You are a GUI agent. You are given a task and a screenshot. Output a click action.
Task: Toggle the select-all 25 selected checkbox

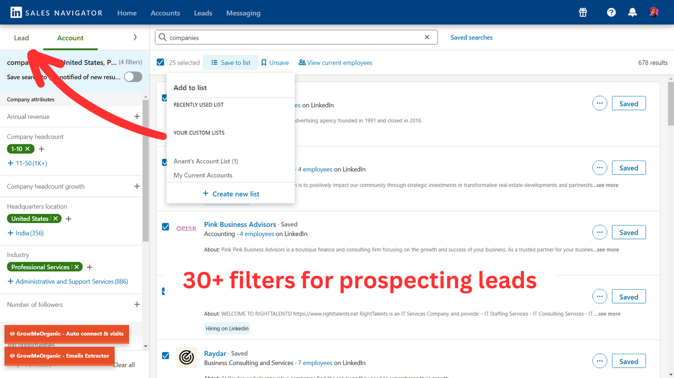pyautogui.click(x=160, y=62)
